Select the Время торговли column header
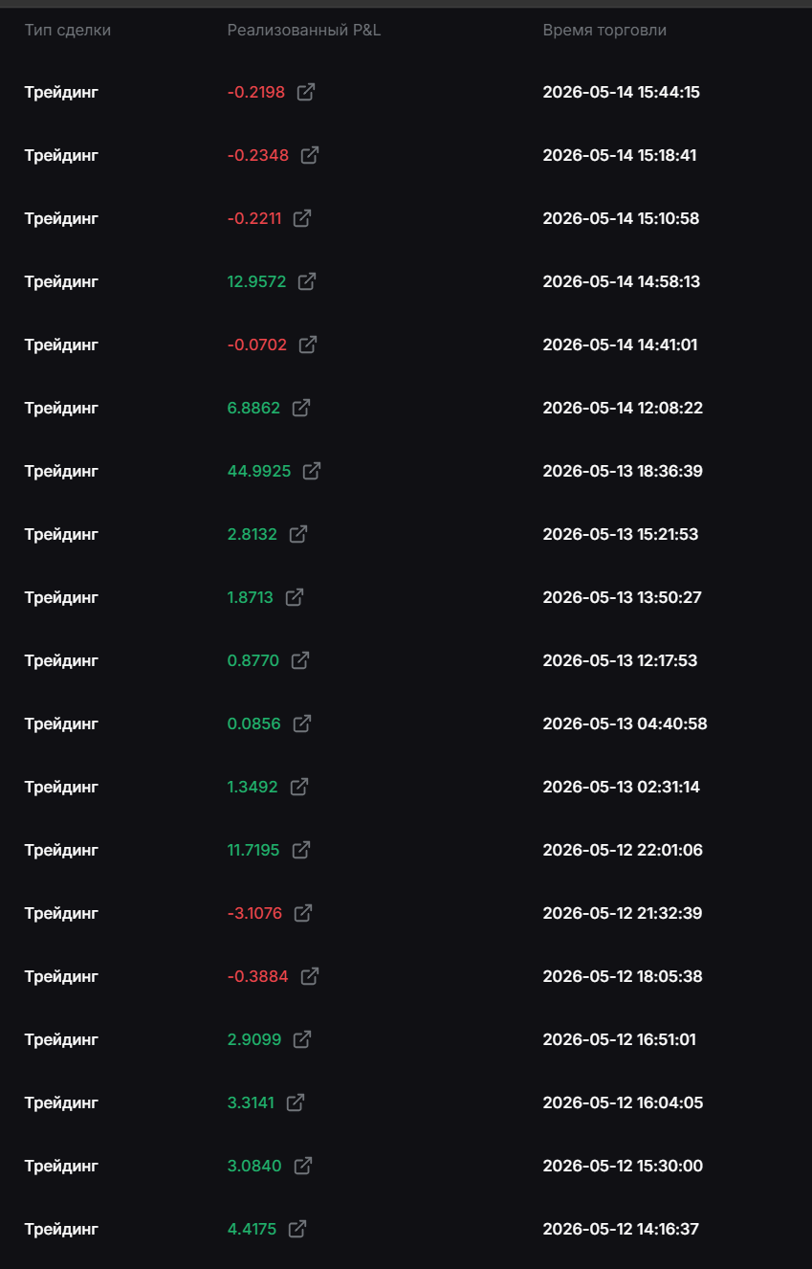812x1269 pixels. point(604,31)
